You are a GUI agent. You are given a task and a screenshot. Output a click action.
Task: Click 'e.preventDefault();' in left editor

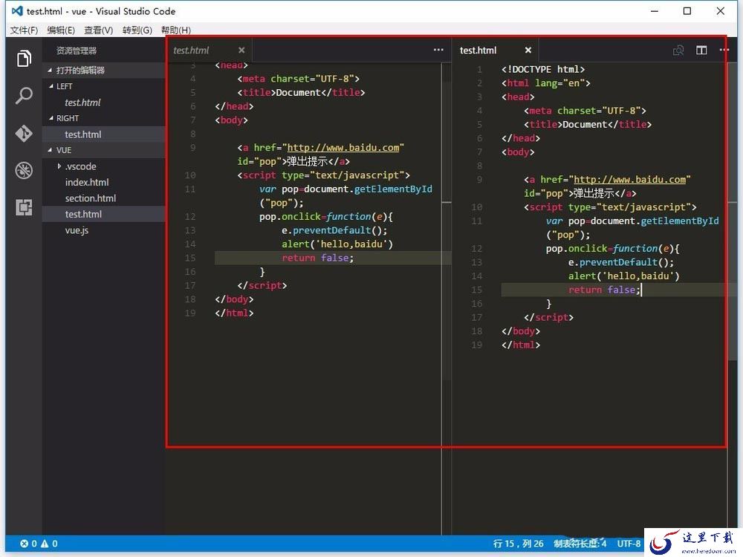[334, 230]
